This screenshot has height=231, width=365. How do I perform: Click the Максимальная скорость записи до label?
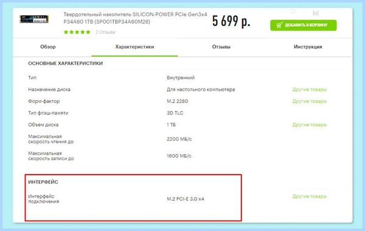[51, 156]
